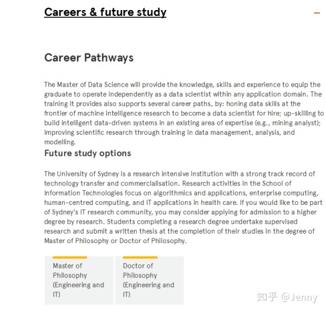Screen dimensions: 326x312
Task: Collapse the Careers & future study section
Action: 317,13
